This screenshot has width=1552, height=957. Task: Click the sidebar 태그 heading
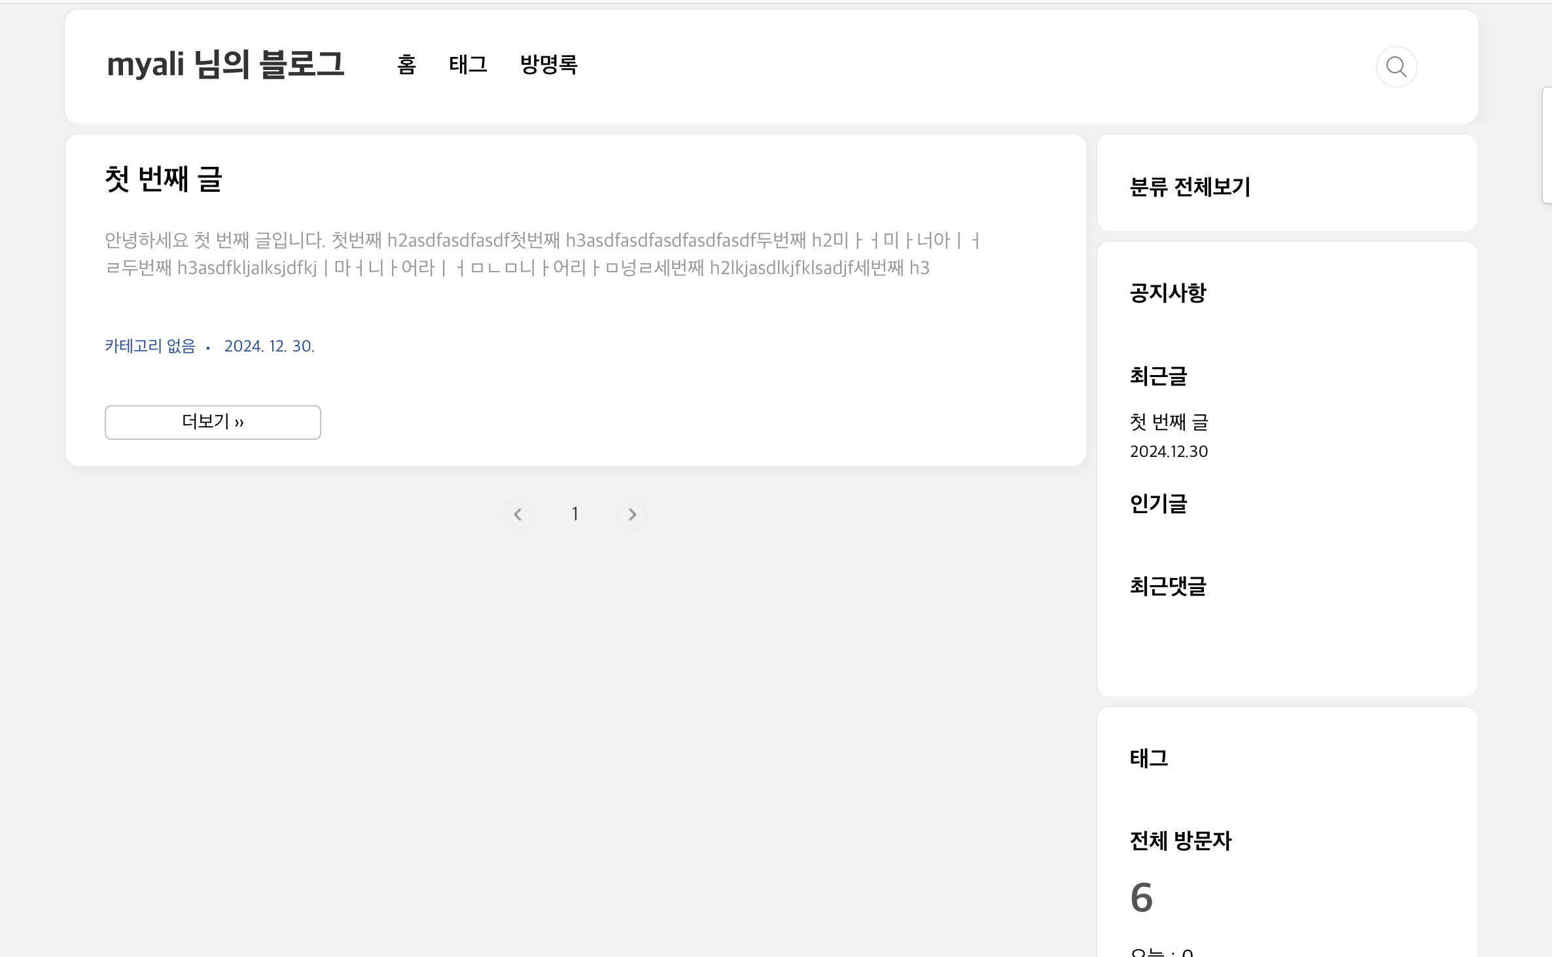click(1148, 758)
